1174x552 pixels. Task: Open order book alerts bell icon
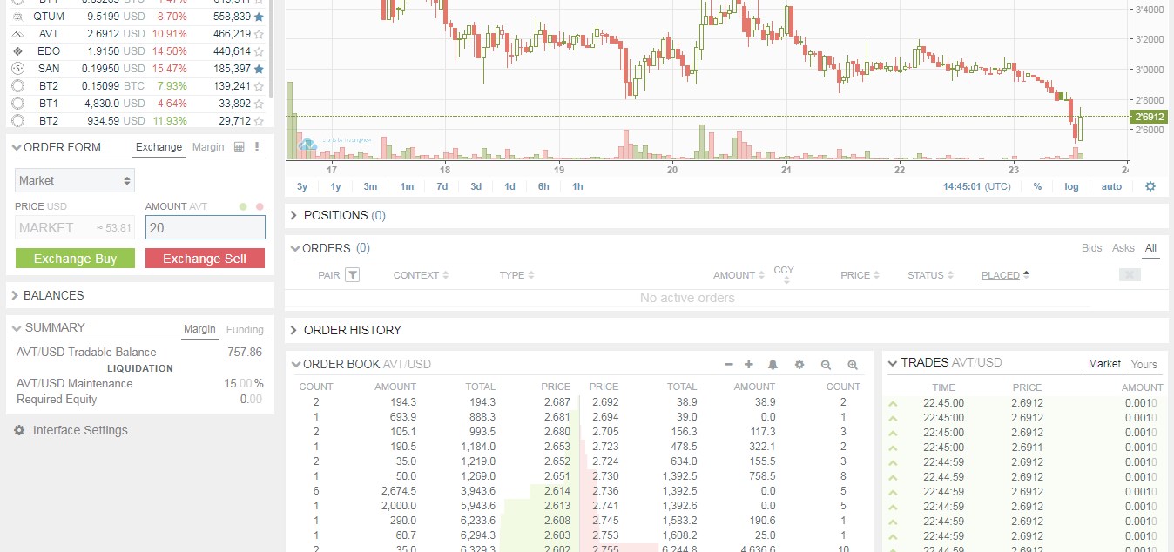[x=773, y=365]
